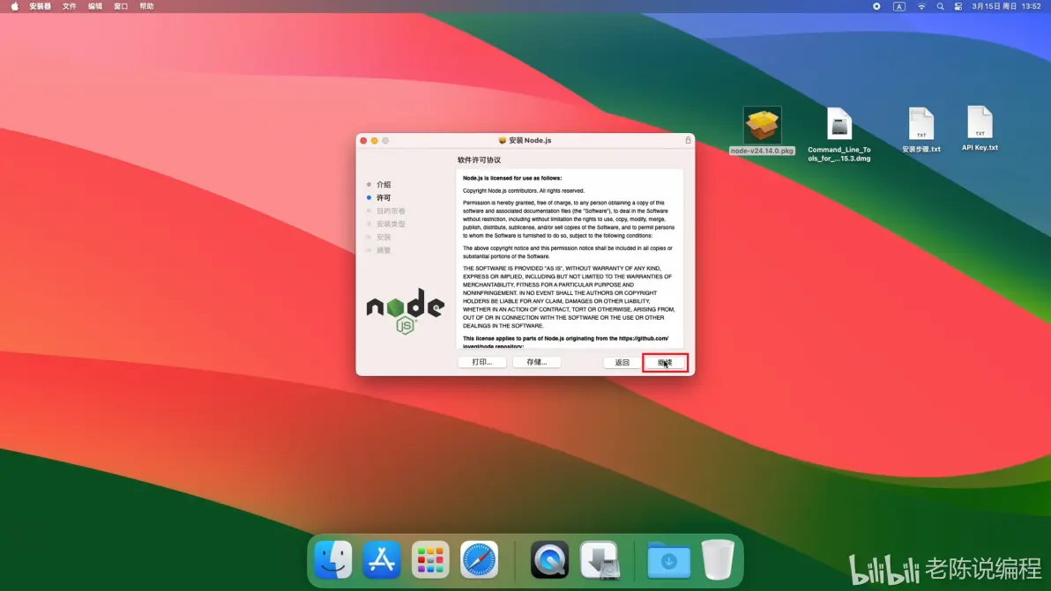1051x591 pixels.
Task: Click the 继续 button
Action: point(665,362)
